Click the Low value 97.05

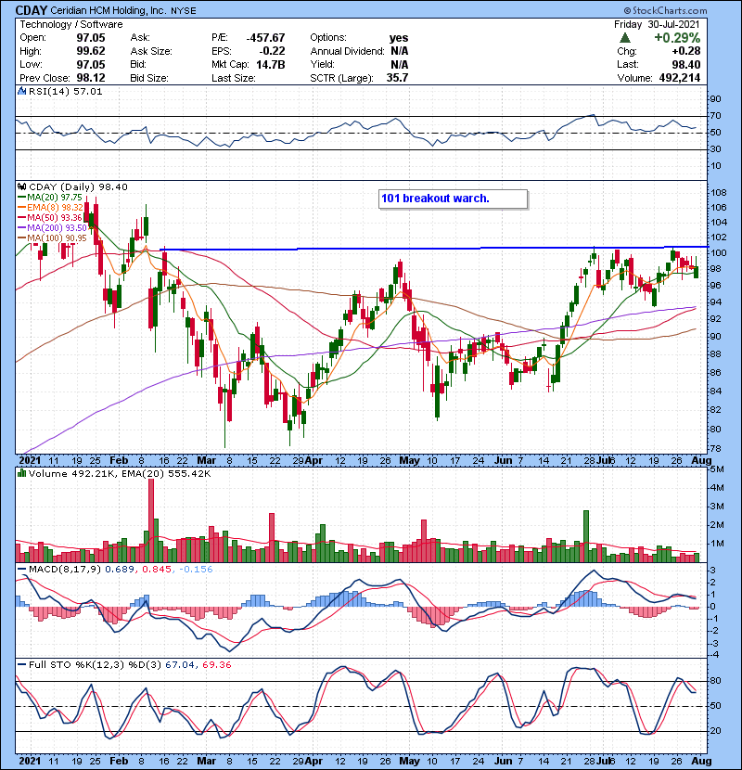coord(91,64)
